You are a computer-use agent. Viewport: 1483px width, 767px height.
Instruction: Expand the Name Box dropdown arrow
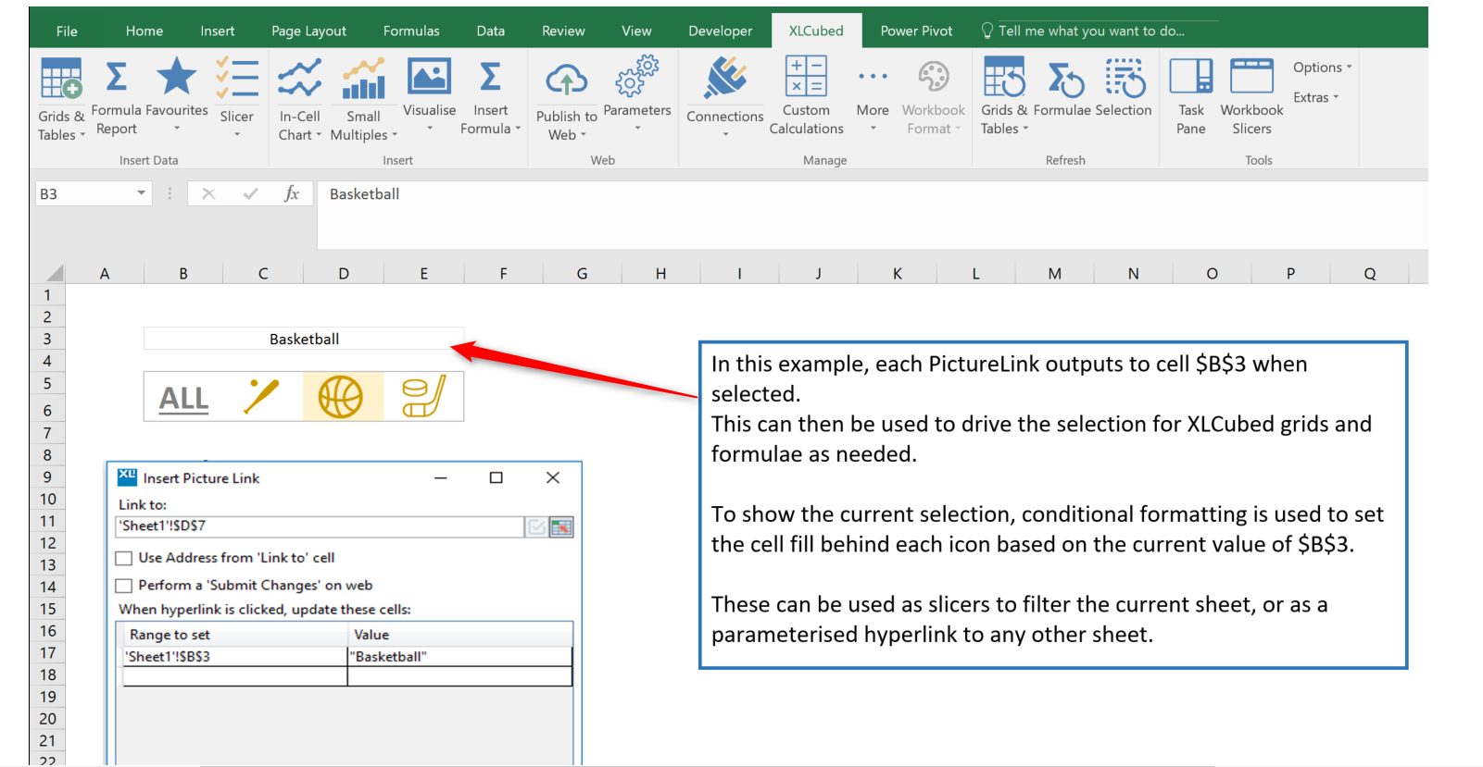point(141,193)
